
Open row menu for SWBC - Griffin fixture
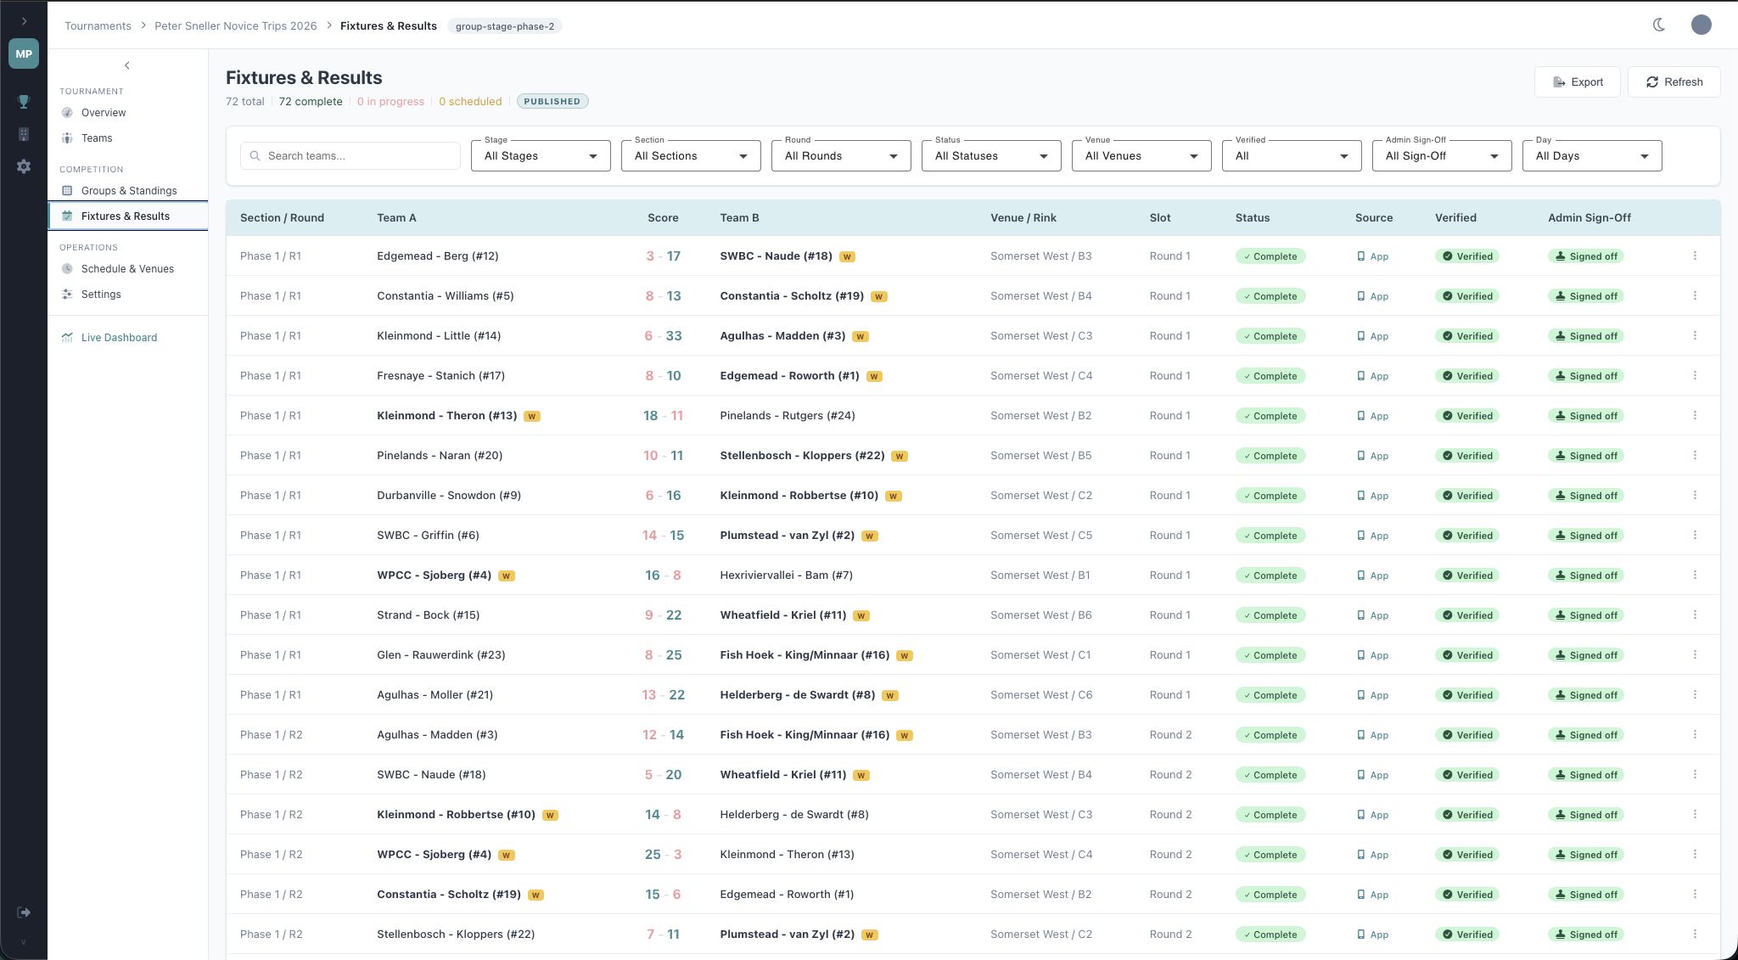point(1695,536)
